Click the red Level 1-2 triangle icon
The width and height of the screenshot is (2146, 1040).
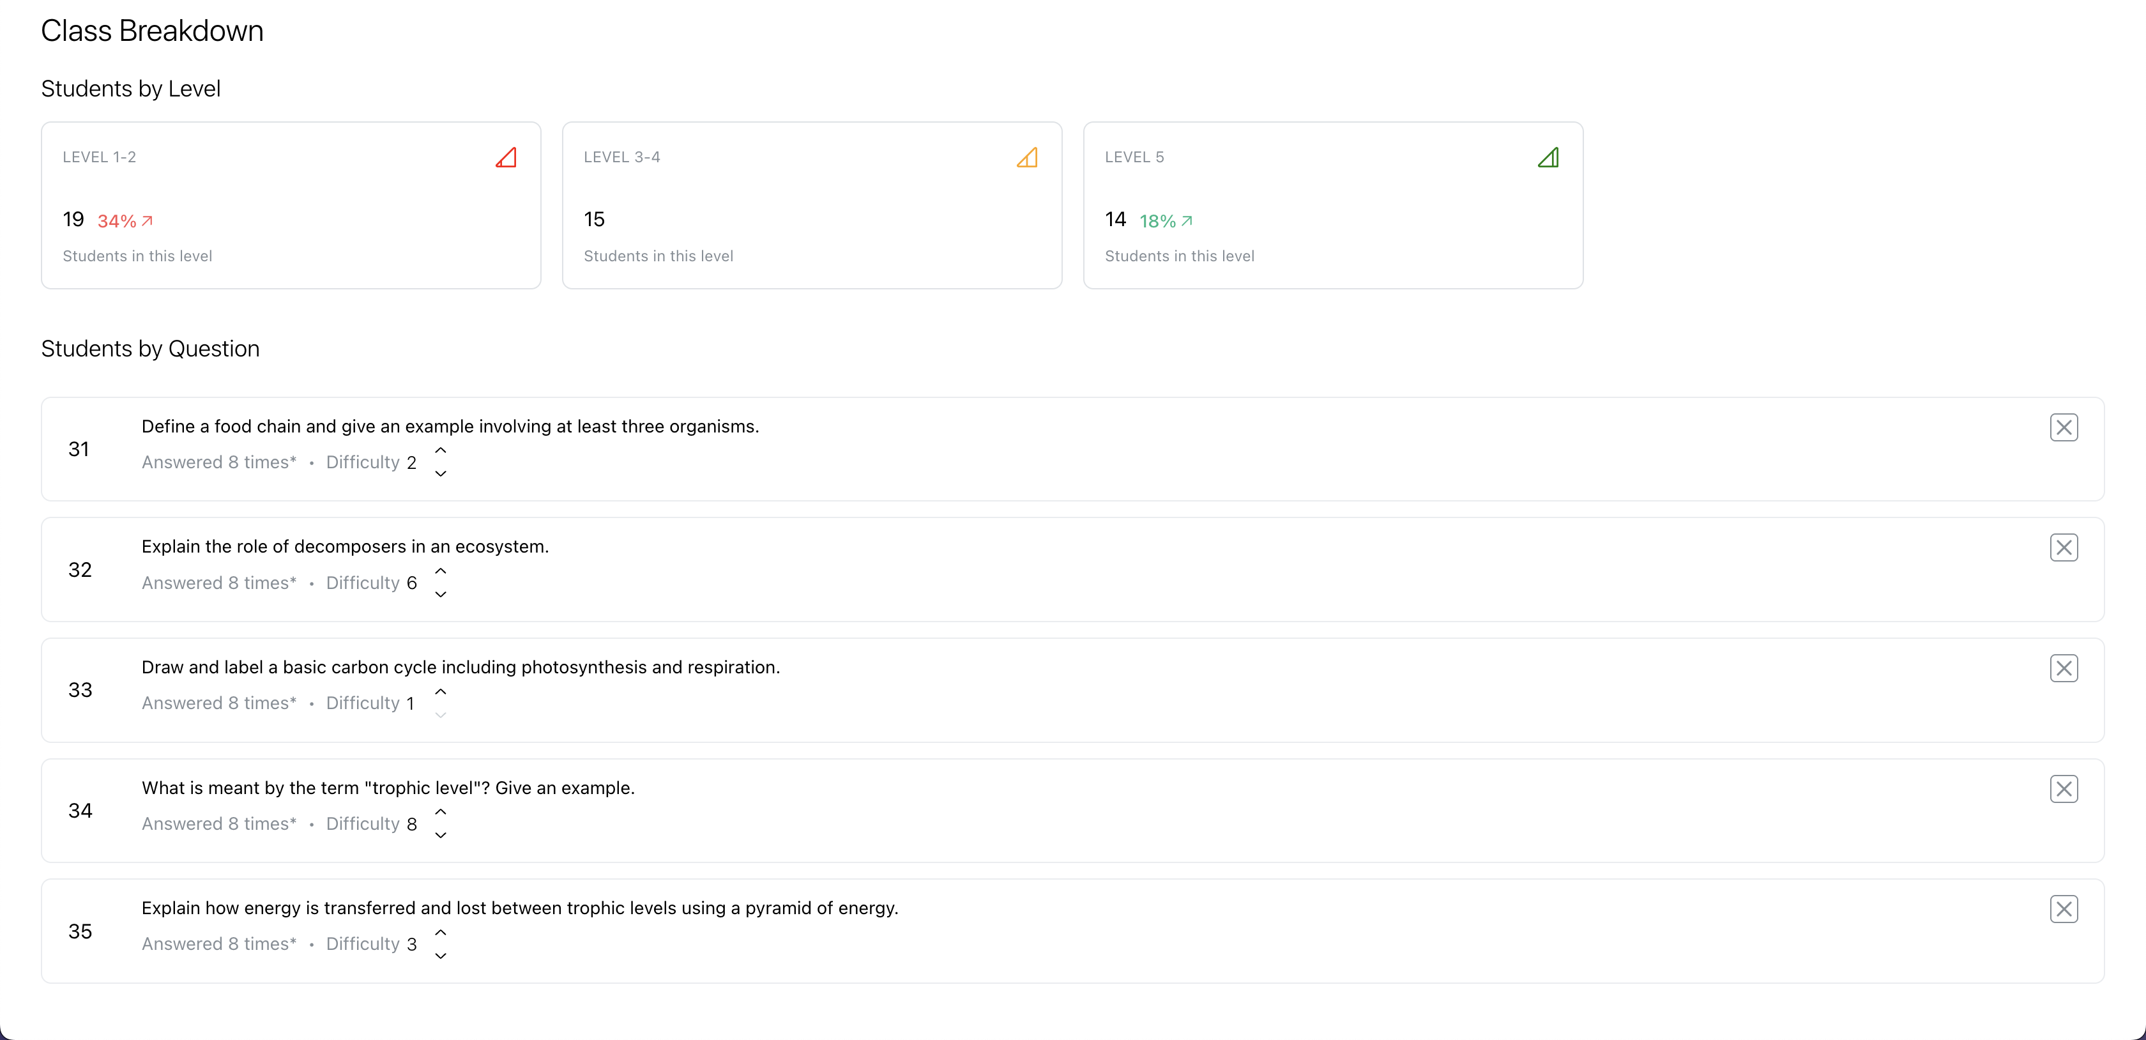pos(506,158)
